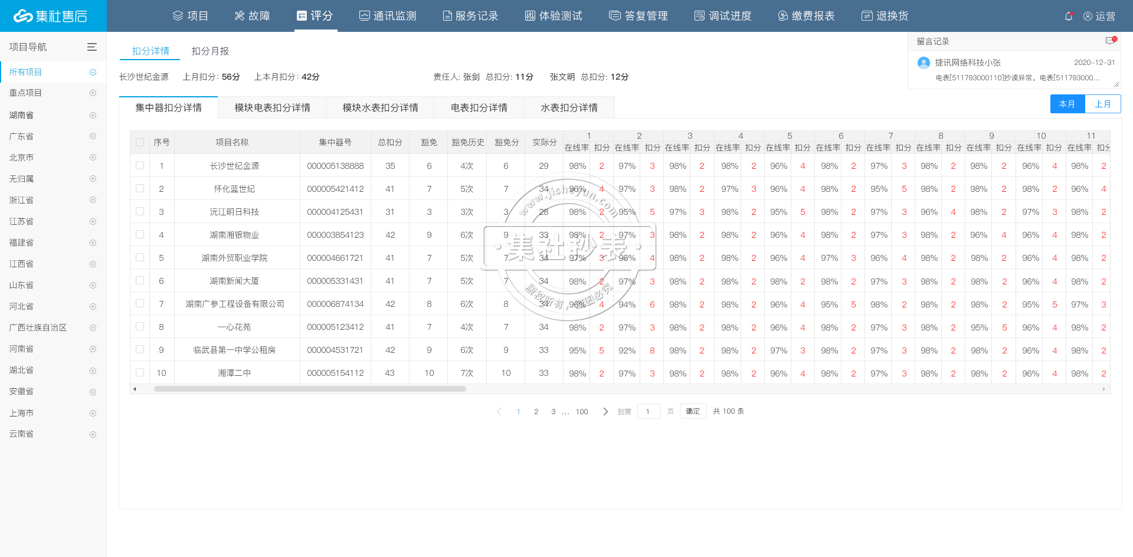Expand the 广东省 project group

[x=93, y=136]
